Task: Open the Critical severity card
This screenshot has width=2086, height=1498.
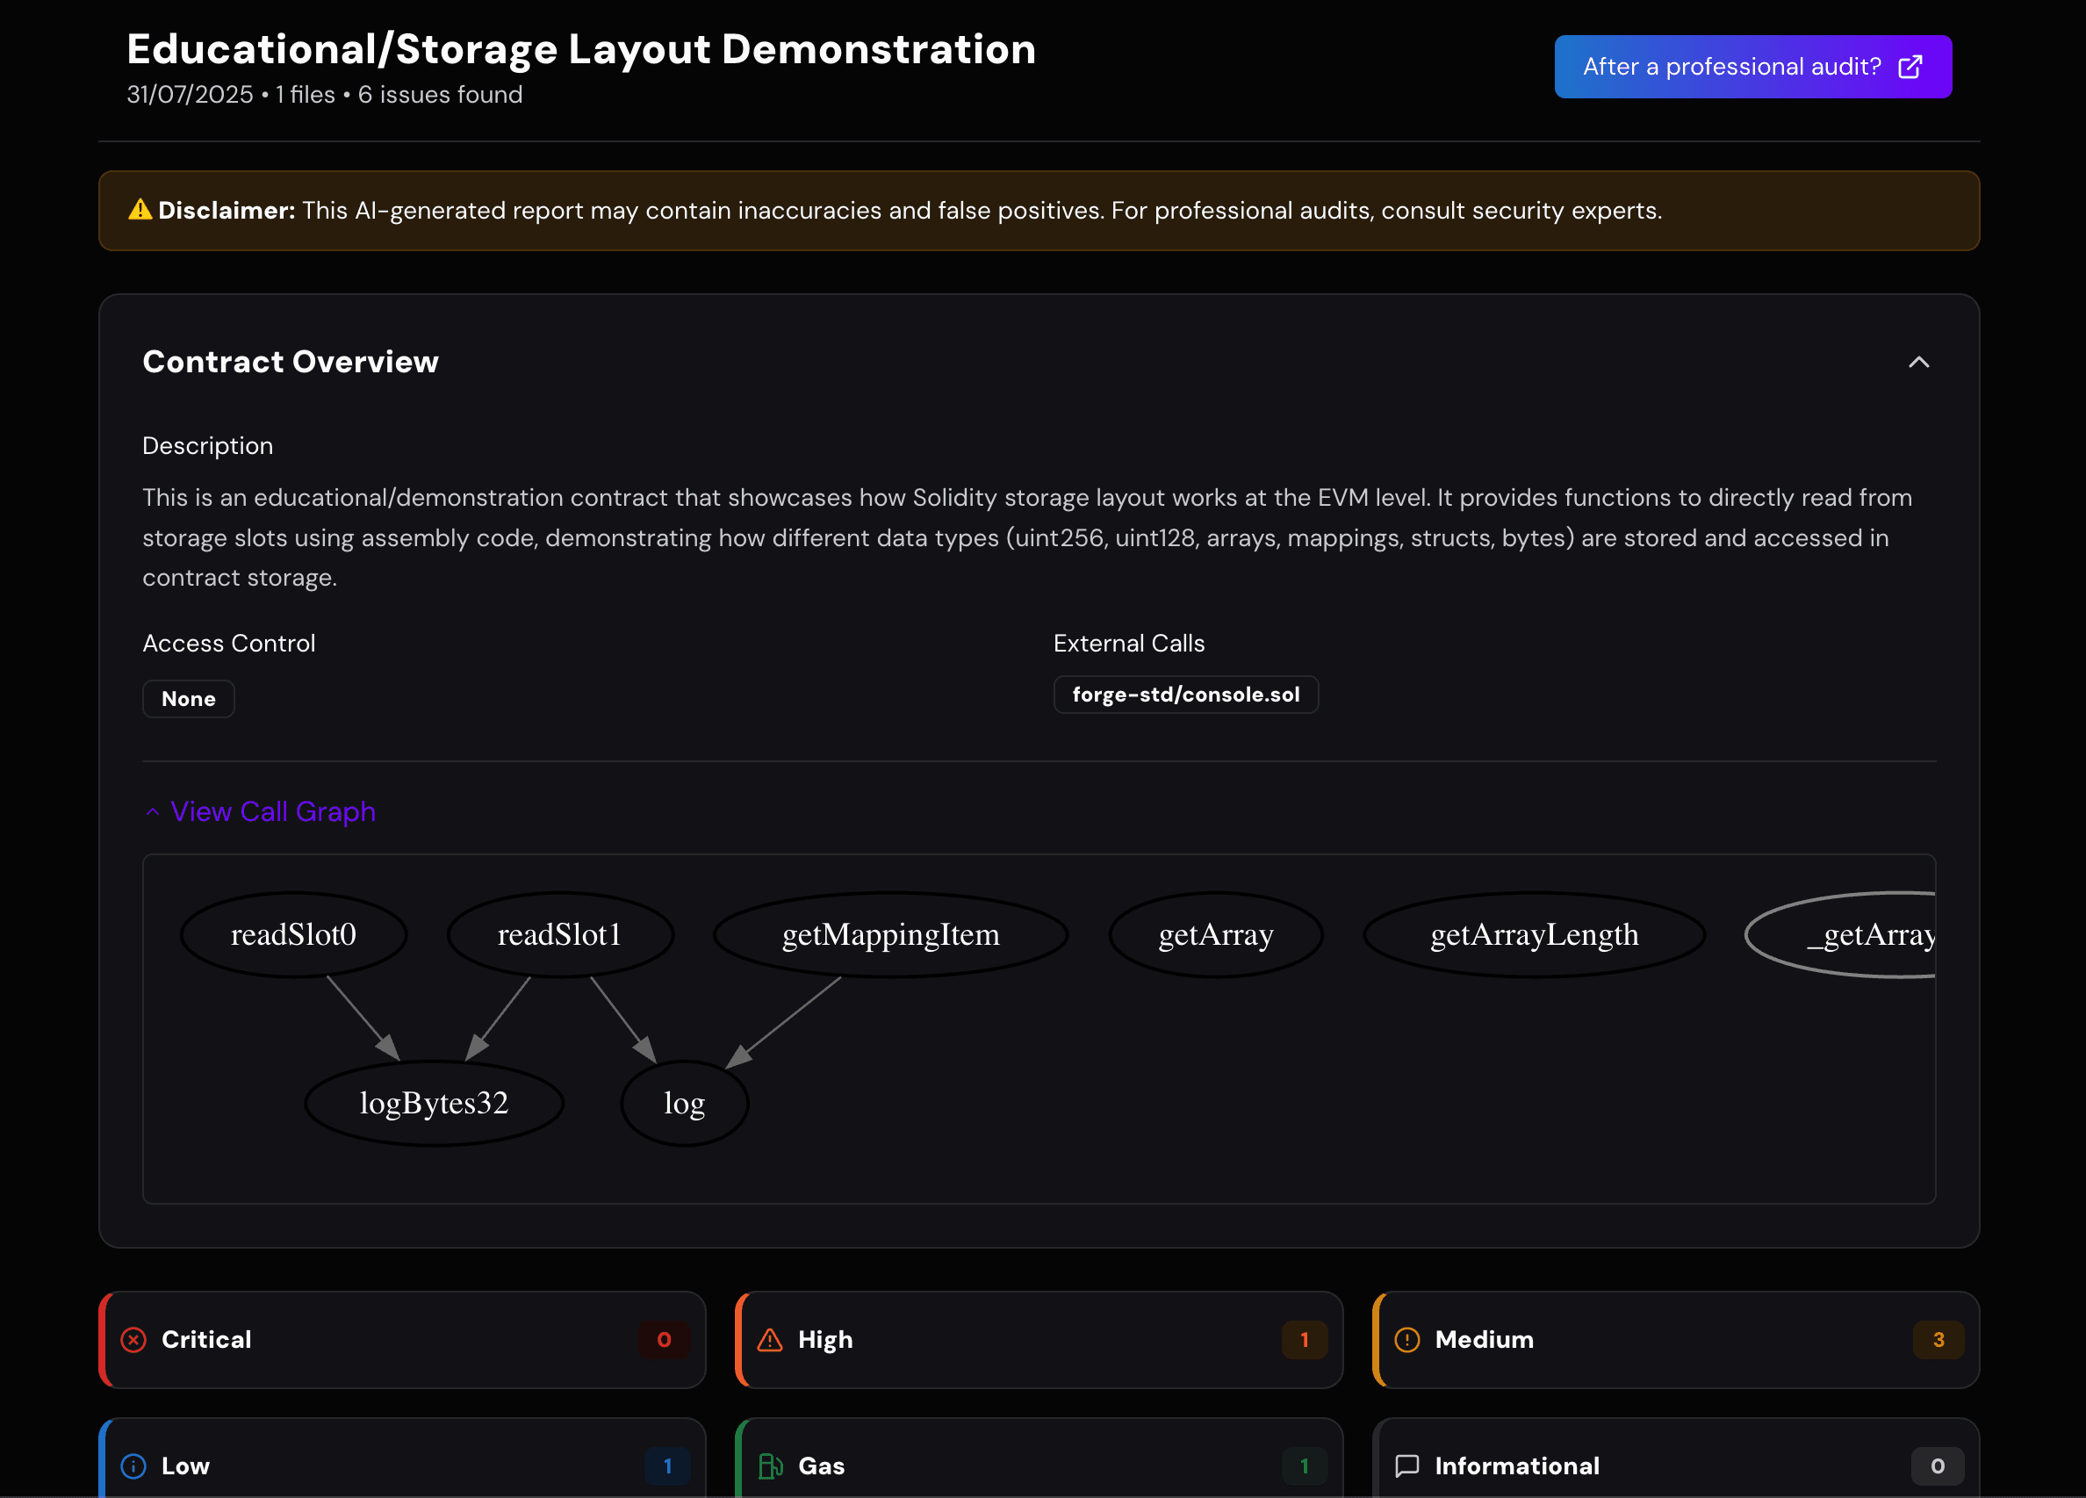Action: 402,1339
